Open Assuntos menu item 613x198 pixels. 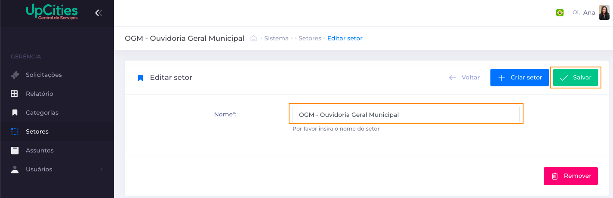click(x=57, y=150)
